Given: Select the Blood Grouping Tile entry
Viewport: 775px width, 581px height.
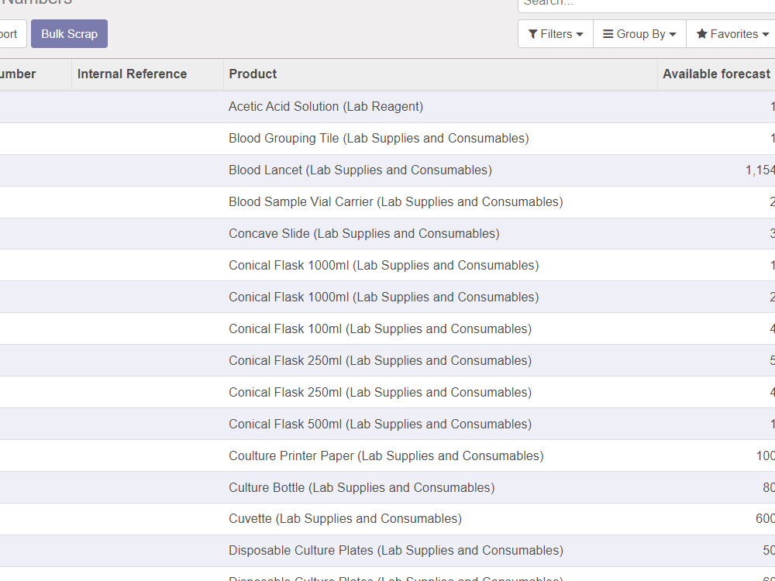Looking at the screenshot, I should (378, 138).
